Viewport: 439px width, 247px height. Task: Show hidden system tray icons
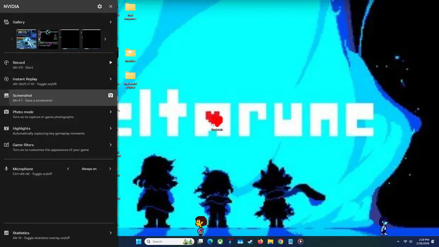point(398,242)
